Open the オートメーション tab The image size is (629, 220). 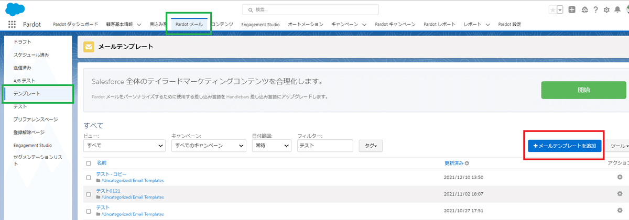point(306,24)
